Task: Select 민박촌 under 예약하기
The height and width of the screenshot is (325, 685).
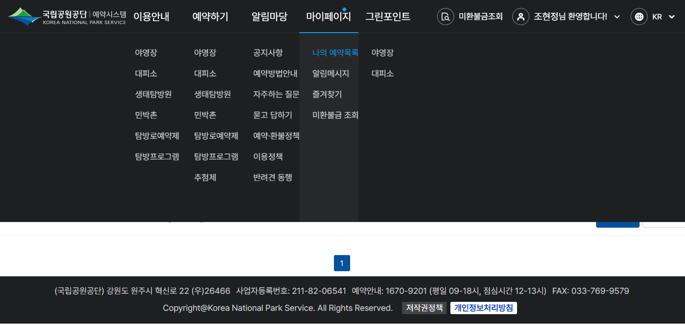Action: [x=205, y=115]
